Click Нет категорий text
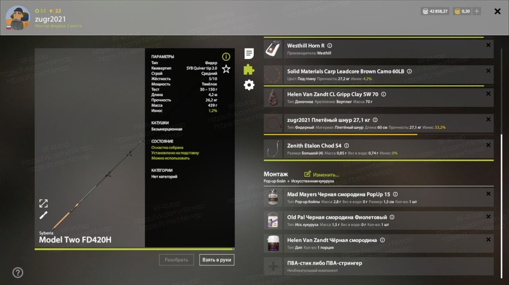509x285 pixels. (164, 177)
